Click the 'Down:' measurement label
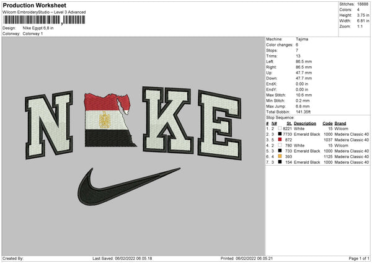 (x=272, y=78)
